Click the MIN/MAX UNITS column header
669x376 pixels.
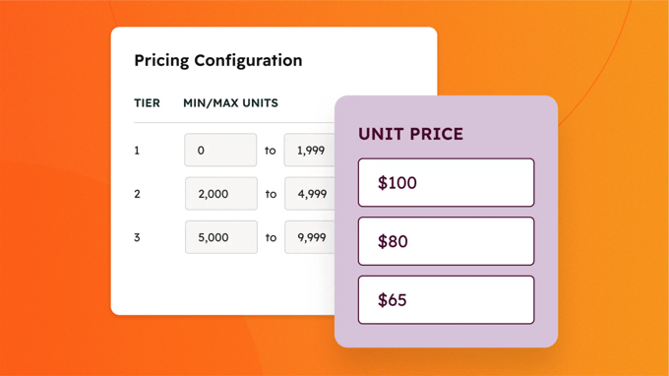coord(230,102)
